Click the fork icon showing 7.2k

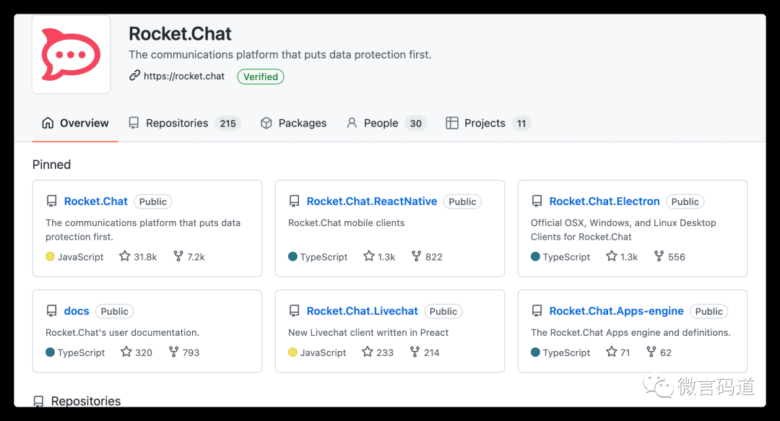point(178,256)
